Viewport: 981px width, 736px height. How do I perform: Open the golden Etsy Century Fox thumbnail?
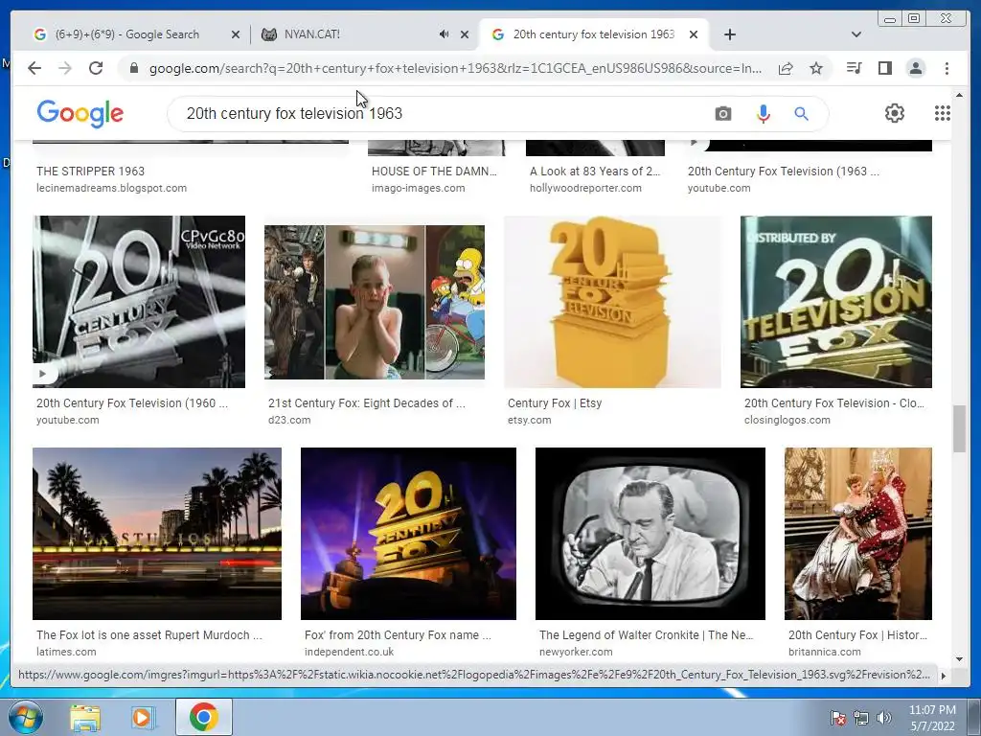[612, 302]
